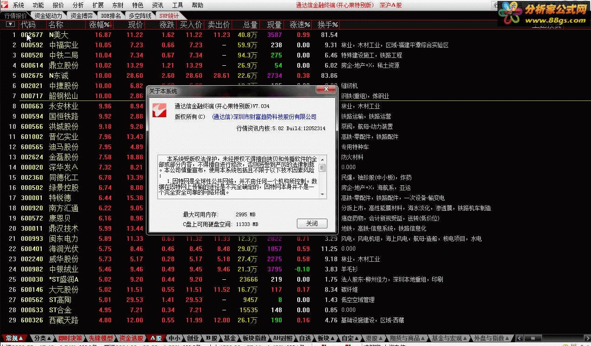Viewport: 591px width, 346px height.
Task: Open the 东财 menu
Action: [x=118, y=6]
